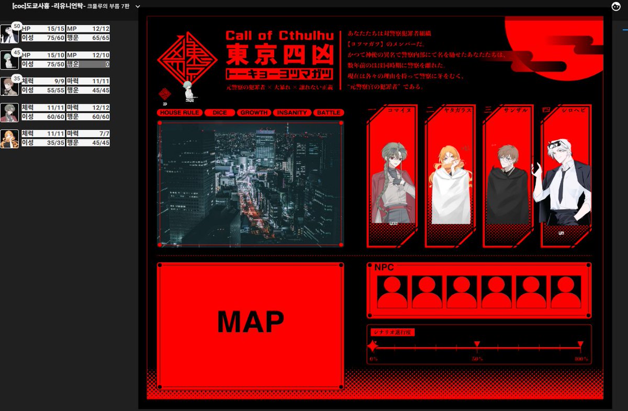This screenshot has width=628, height=411.
Task: Click the シナリオ進行度 progress label
Action: pyautogui.click(x=392, y=332)
